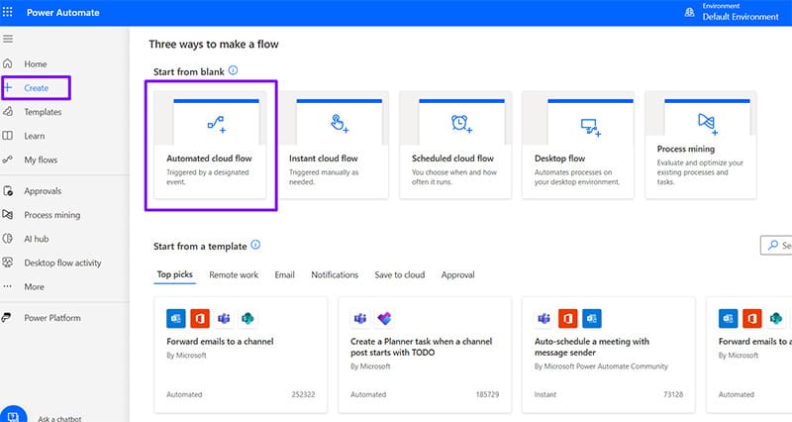This screenshot has height=422, width=792.
Task: Open Power Platform from sidebar
Action: pyautogui.click(x=52, y=318)
